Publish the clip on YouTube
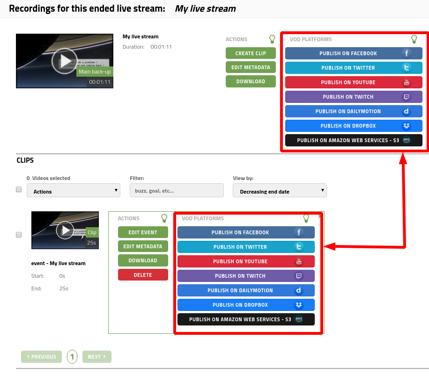This screenshot has height=382, width=429. [x=246, y=261]
